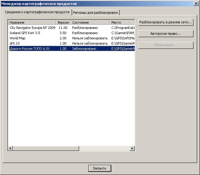Click the Версия column header

[x=63, y=22]
